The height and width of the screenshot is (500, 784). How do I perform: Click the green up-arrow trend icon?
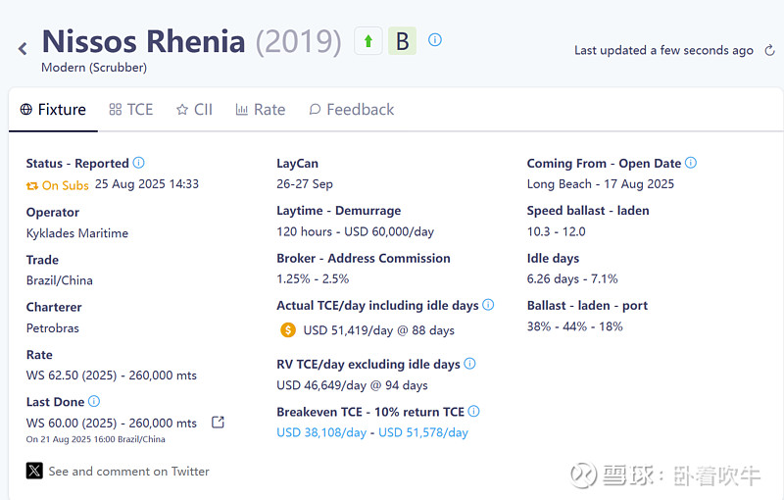(x=368, y=40)
